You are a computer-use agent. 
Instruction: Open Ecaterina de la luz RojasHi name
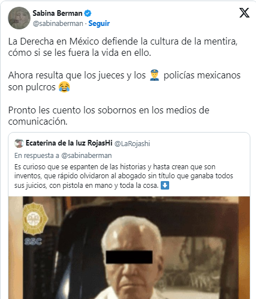pos(69,143)
